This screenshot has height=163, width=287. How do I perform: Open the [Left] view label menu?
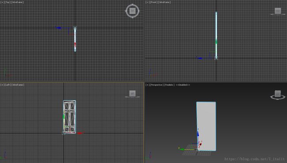[x=8, y=85]
